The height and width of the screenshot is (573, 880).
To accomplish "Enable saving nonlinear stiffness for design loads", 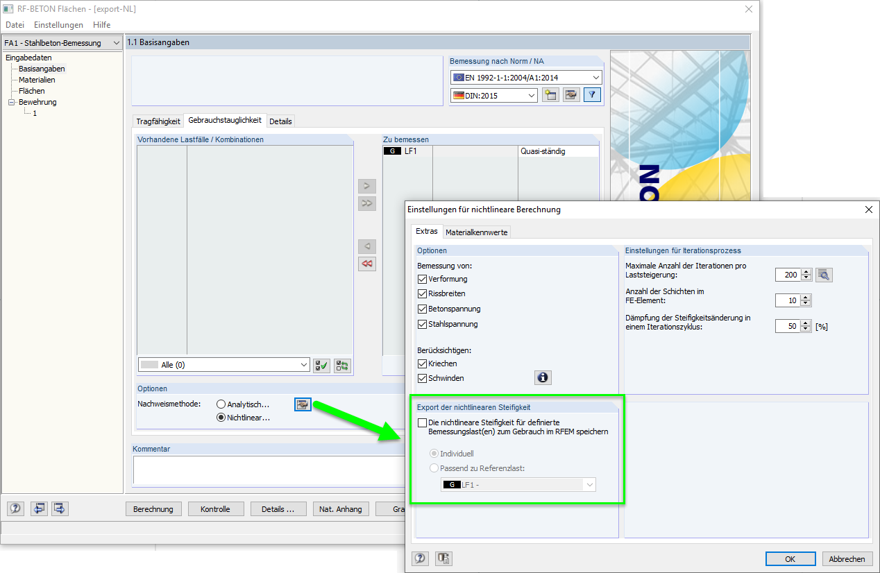I will point(422,422).
